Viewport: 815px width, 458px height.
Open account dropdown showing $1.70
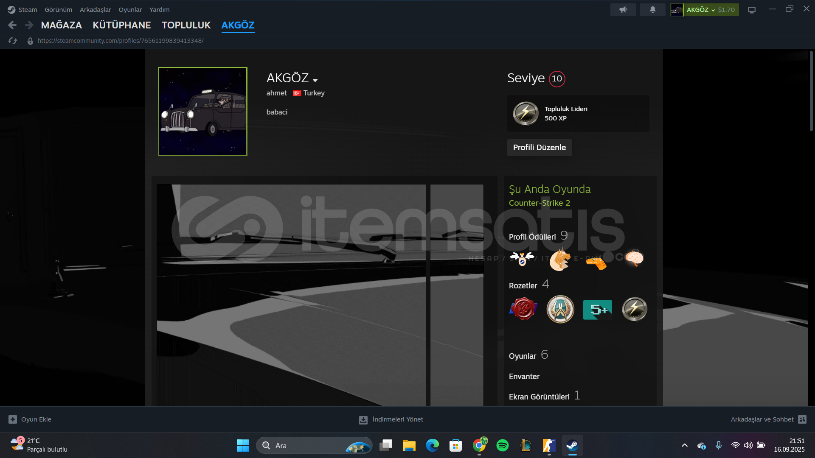click(705, 9)
